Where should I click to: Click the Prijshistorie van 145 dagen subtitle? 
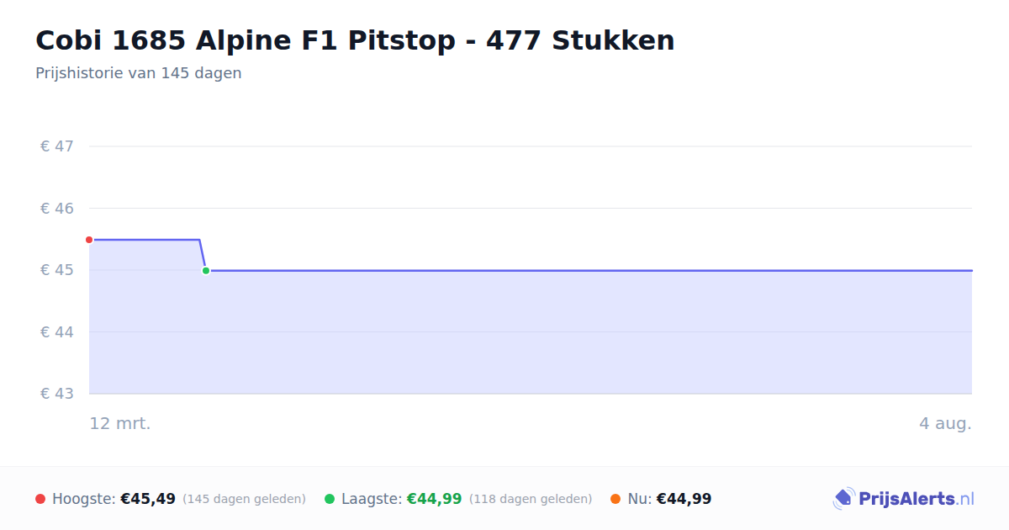139,73
